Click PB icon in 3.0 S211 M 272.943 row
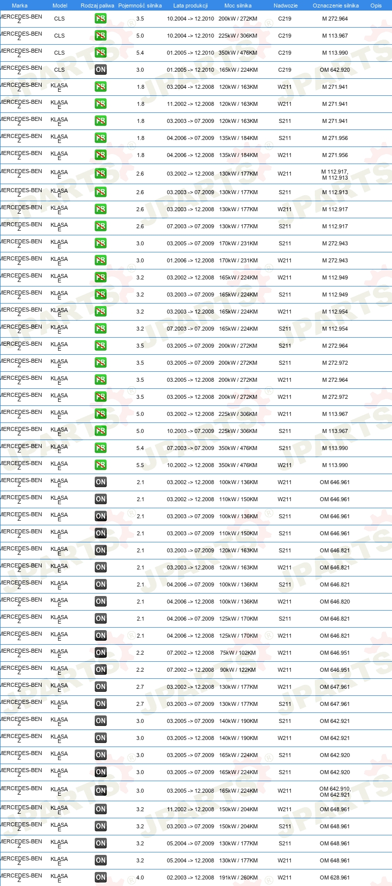Viewport: 392px width, 886px height. click(101, 243)
